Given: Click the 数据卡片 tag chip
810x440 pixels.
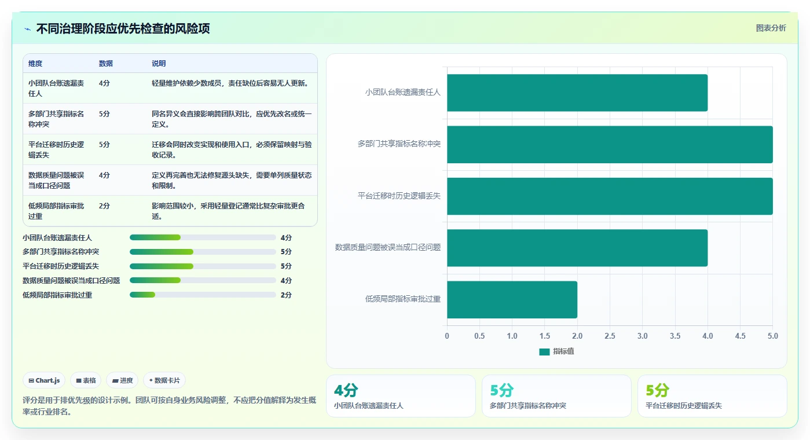Looking at the screenshot, I should 164,380.
